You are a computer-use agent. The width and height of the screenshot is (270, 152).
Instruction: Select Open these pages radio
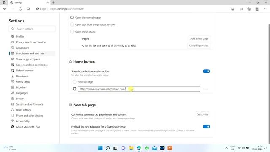(72, 32)
